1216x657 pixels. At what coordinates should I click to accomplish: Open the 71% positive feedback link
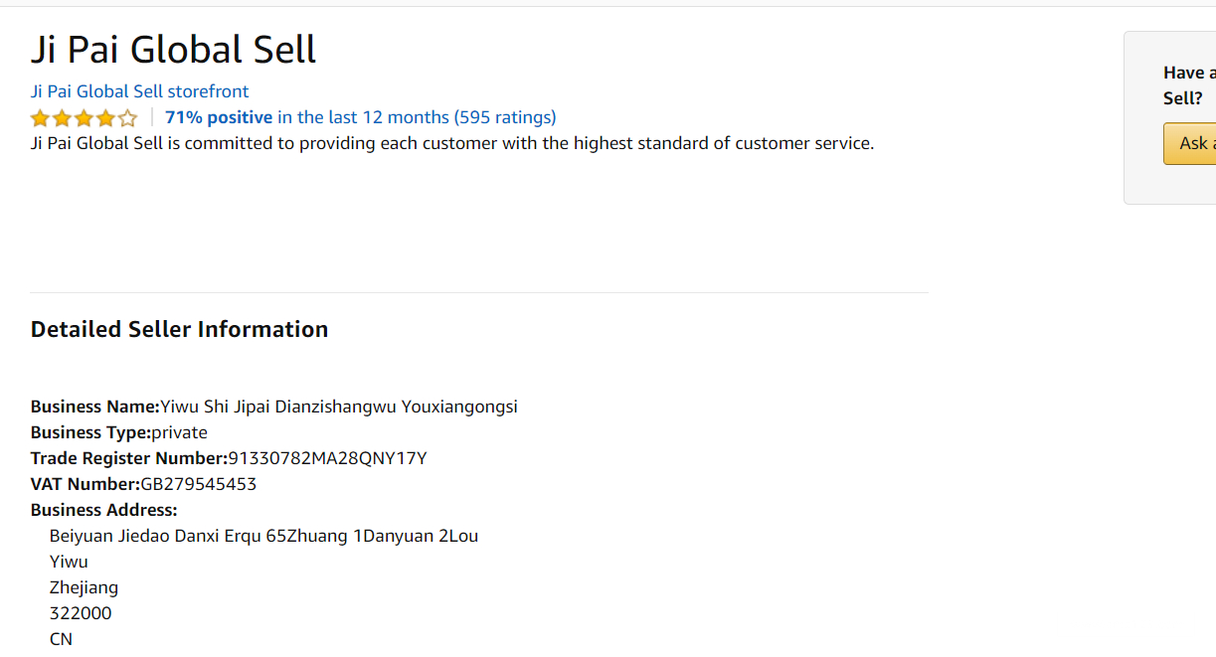click(x=219, y=117)
